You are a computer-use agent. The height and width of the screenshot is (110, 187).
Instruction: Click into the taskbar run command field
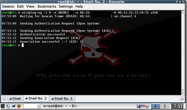(31, 106)
